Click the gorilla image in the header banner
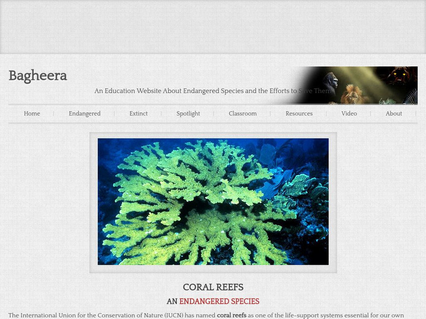This screenshot has height=319, width=426. [333, 80]
